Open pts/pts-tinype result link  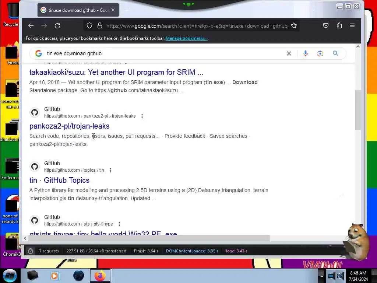click(103, 233)
